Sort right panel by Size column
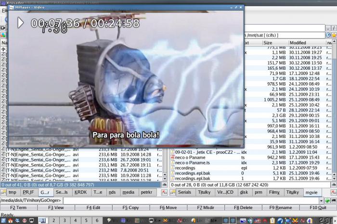Screen dimensions: 337x224 (275, 43)
